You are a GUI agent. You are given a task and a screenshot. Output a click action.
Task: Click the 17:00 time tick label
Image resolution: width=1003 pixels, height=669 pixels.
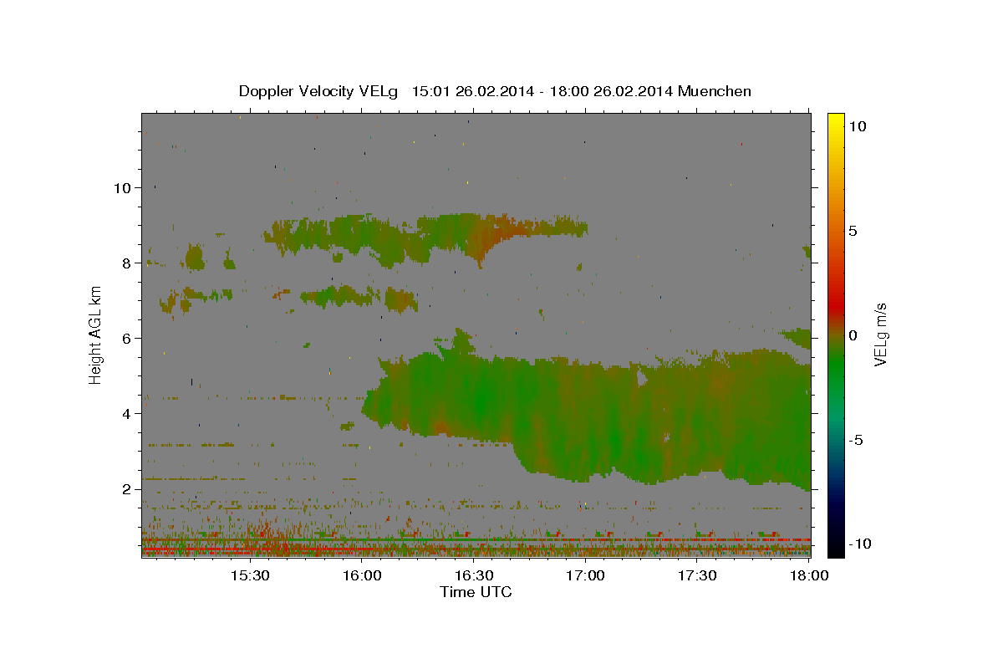[586, 575]
